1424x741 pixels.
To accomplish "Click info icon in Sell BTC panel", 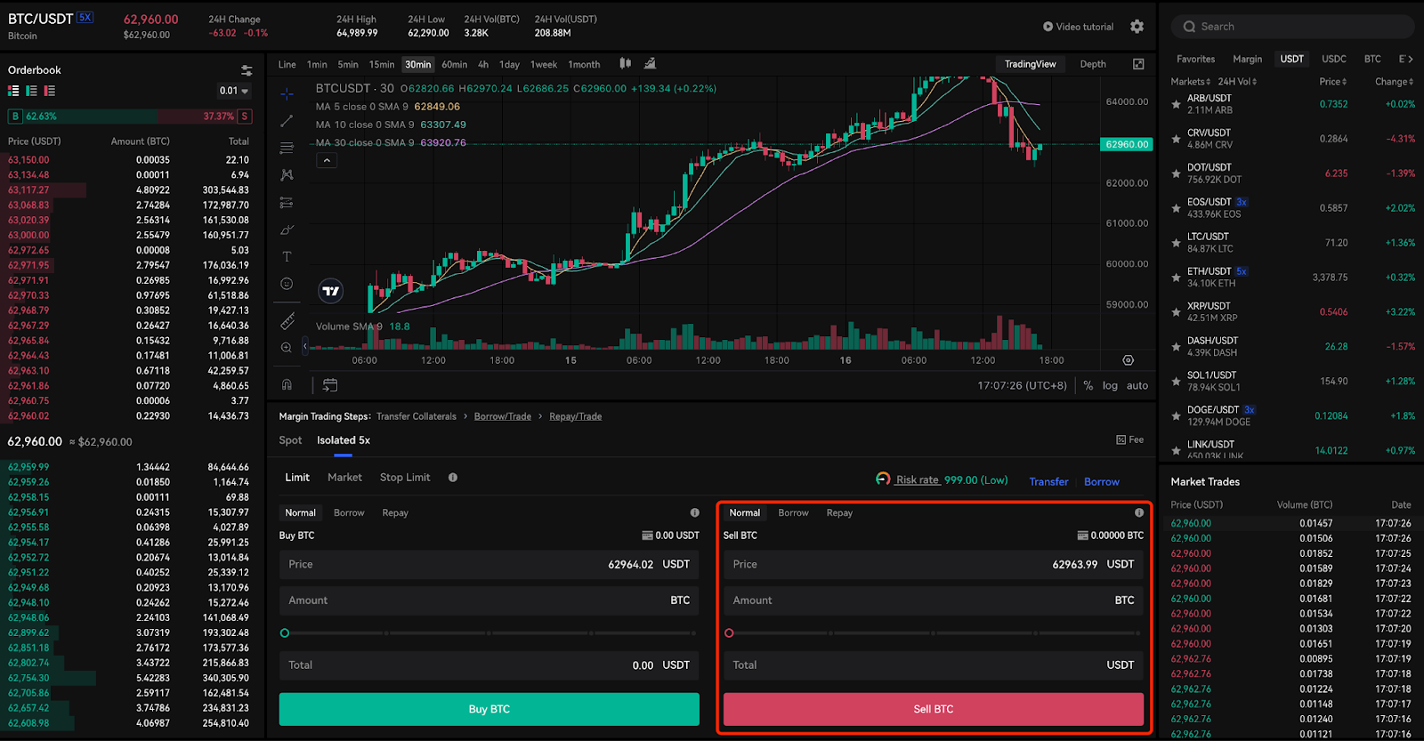I will (x=1138, y=512).
